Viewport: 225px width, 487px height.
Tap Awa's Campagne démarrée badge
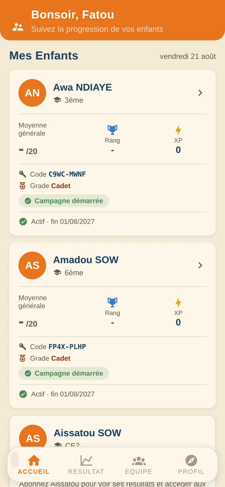pyautogui.click(x=64, y=201)
